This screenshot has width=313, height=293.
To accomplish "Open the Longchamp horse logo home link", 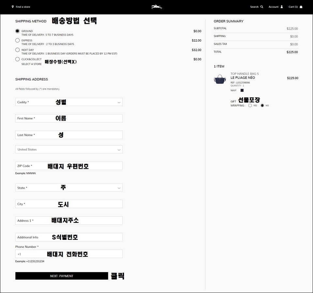I will (156, 7).
